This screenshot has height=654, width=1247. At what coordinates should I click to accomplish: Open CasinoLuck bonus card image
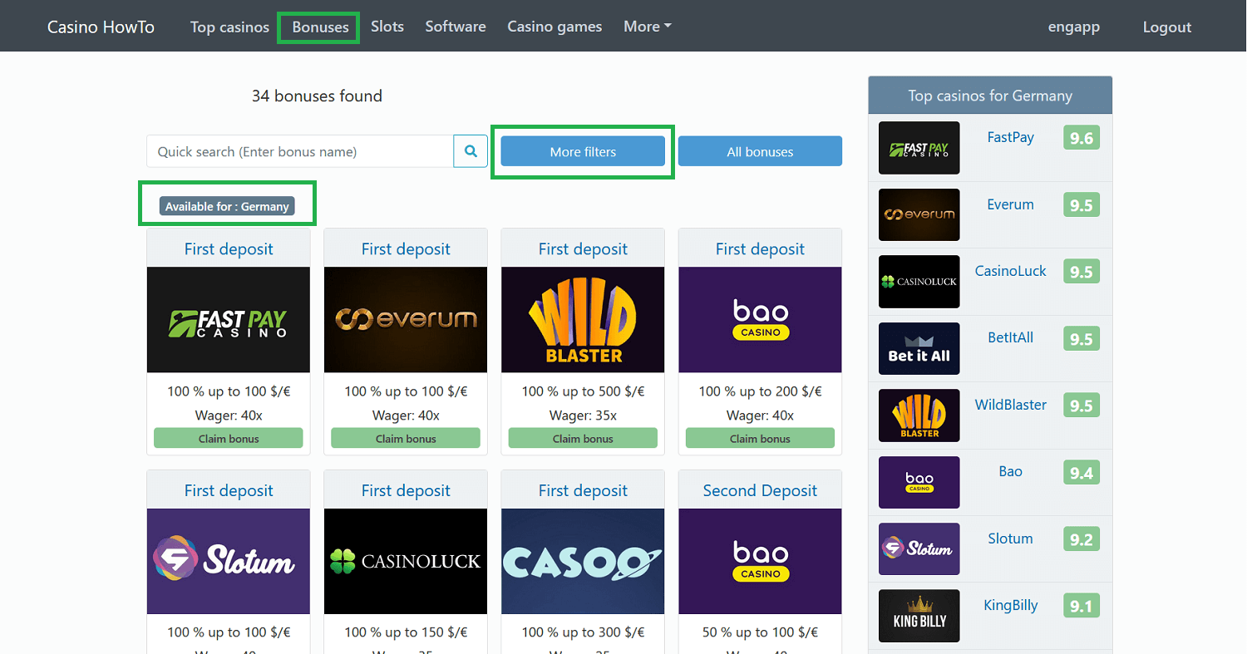click(x=406, y=562)
